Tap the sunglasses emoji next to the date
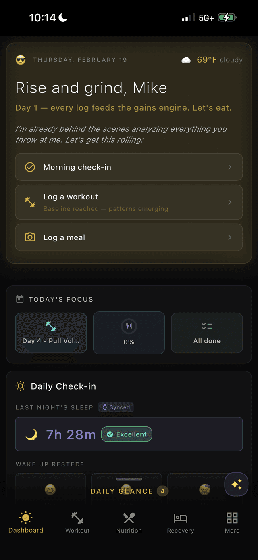This screenshot has width=258, height=560. (21, 60)
